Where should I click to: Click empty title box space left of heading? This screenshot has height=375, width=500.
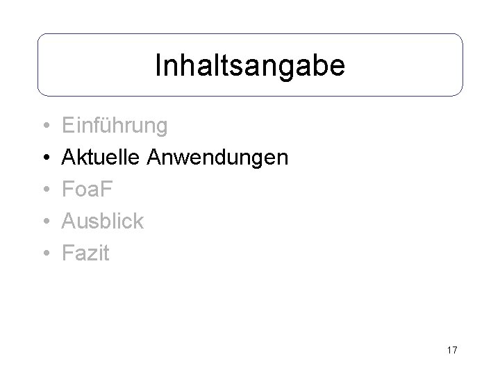(x=90, y=65)
